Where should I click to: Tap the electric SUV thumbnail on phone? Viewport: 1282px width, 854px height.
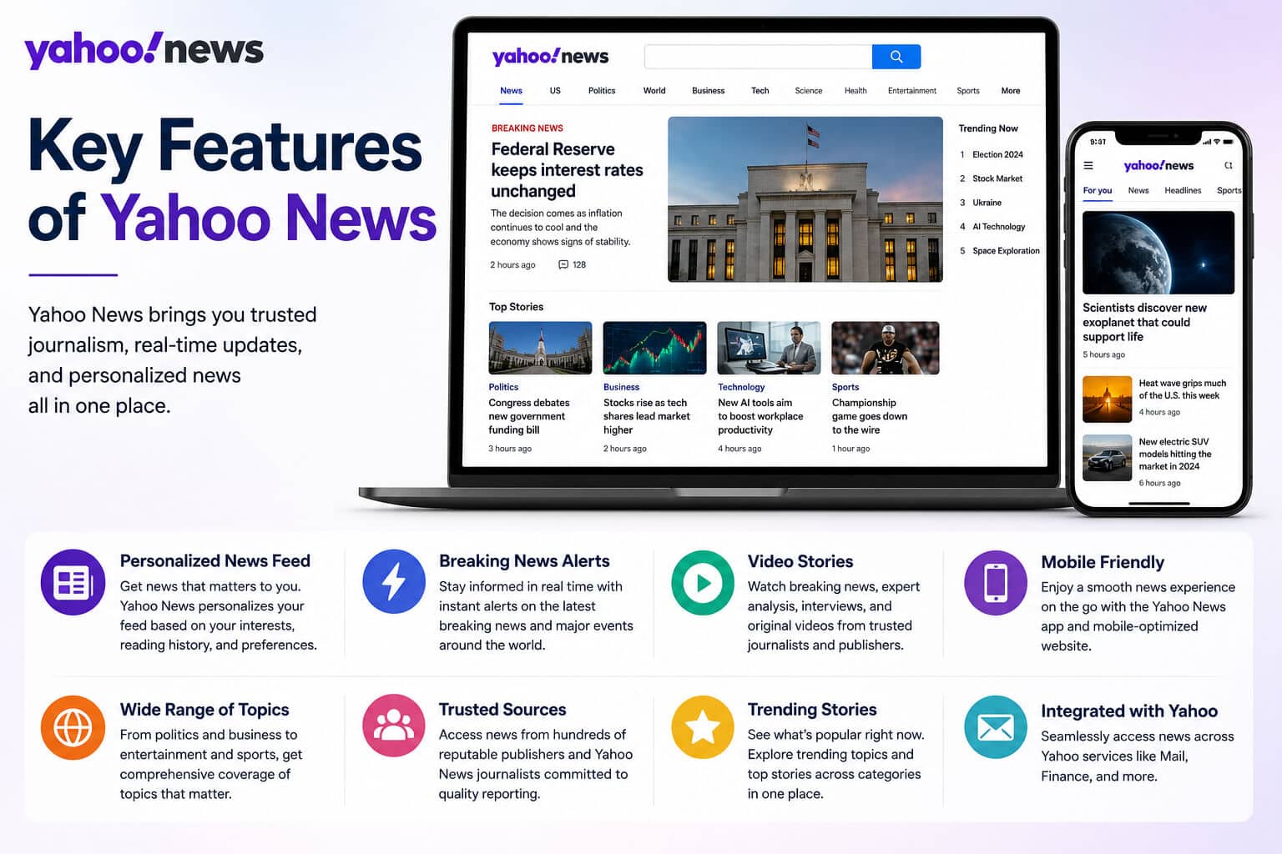coord(1107,458)
